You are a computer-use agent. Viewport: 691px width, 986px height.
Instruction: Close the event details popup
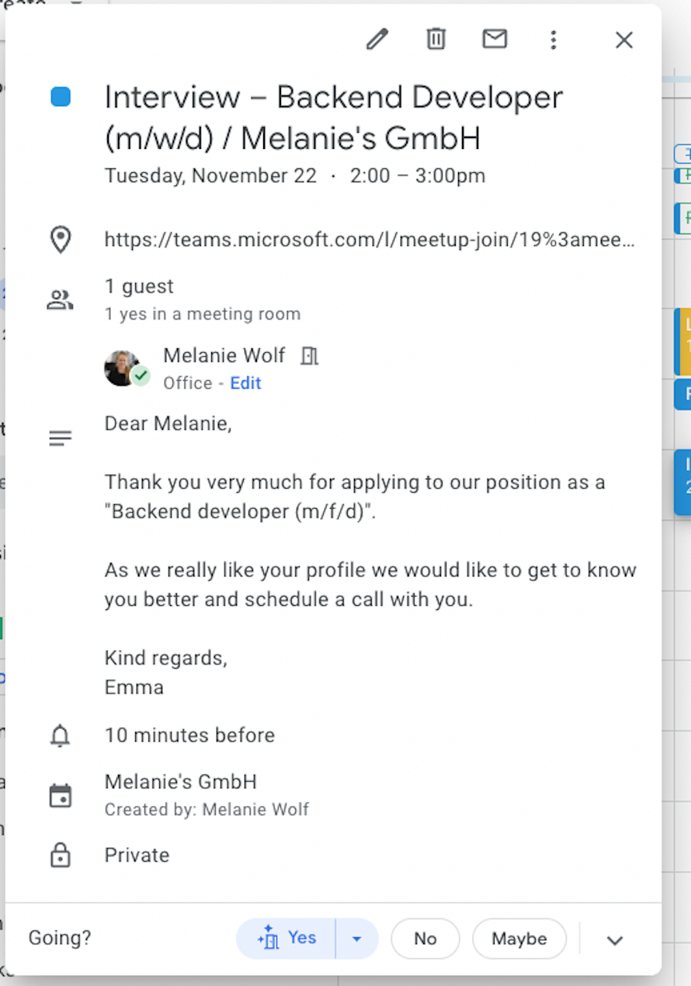click(x=624, y=40)
